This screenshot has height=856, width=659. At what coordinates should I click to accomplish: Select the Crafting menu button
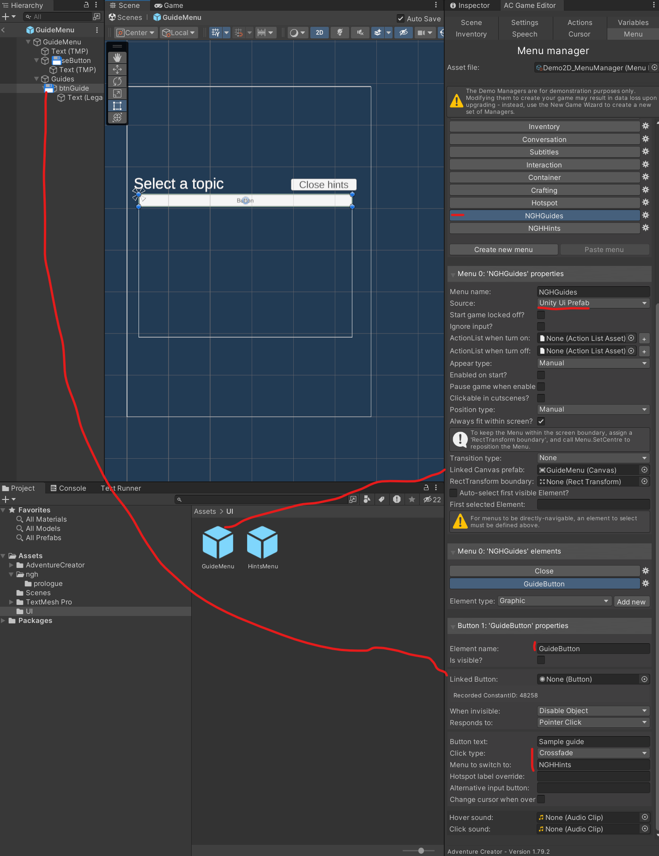coord(544,190)
